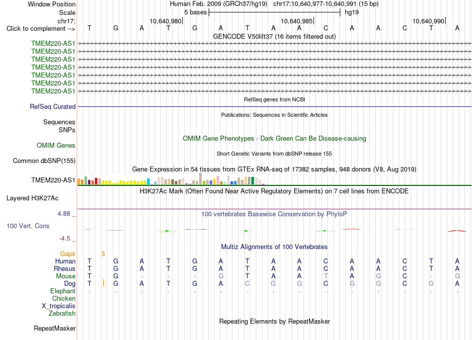Click the -4.5 PhyloP lower limit value
The width and height of the screenshot is (472, 340).
tap(65, 239)
